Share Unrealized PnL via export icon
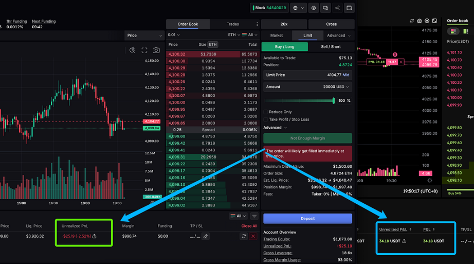Viewport: 474px width, 264px height. [x=95, y=237]
